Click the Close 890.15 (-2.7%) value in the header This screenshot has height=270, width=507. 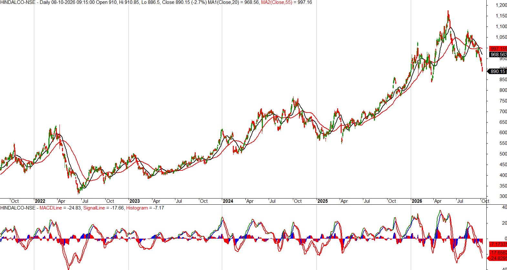[x=184, y=2]
